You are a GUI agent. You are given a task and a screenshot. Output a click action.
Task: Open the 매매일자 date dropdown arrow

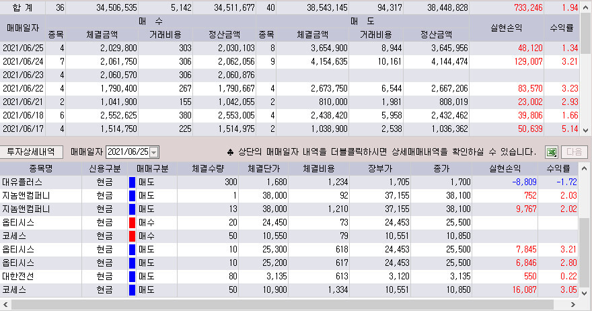coord(153,152)
